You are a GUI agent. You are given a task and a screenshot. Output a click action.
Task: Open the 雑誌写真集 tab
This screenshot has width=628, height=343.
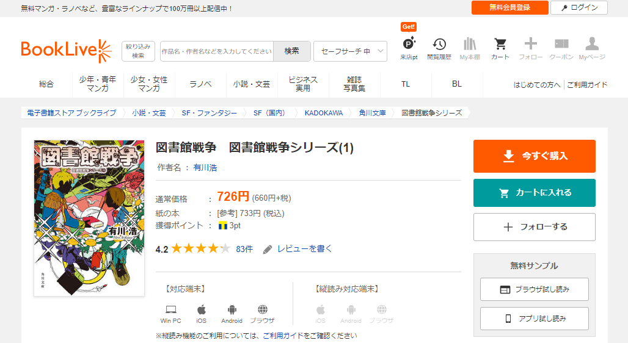coord(354,84)
